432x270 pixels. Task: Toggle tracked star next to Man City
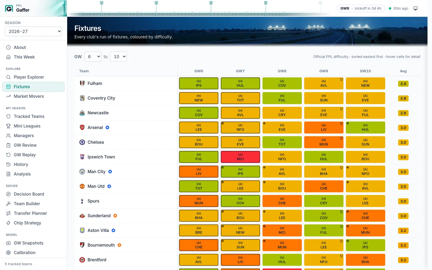(x=110, y=172)
